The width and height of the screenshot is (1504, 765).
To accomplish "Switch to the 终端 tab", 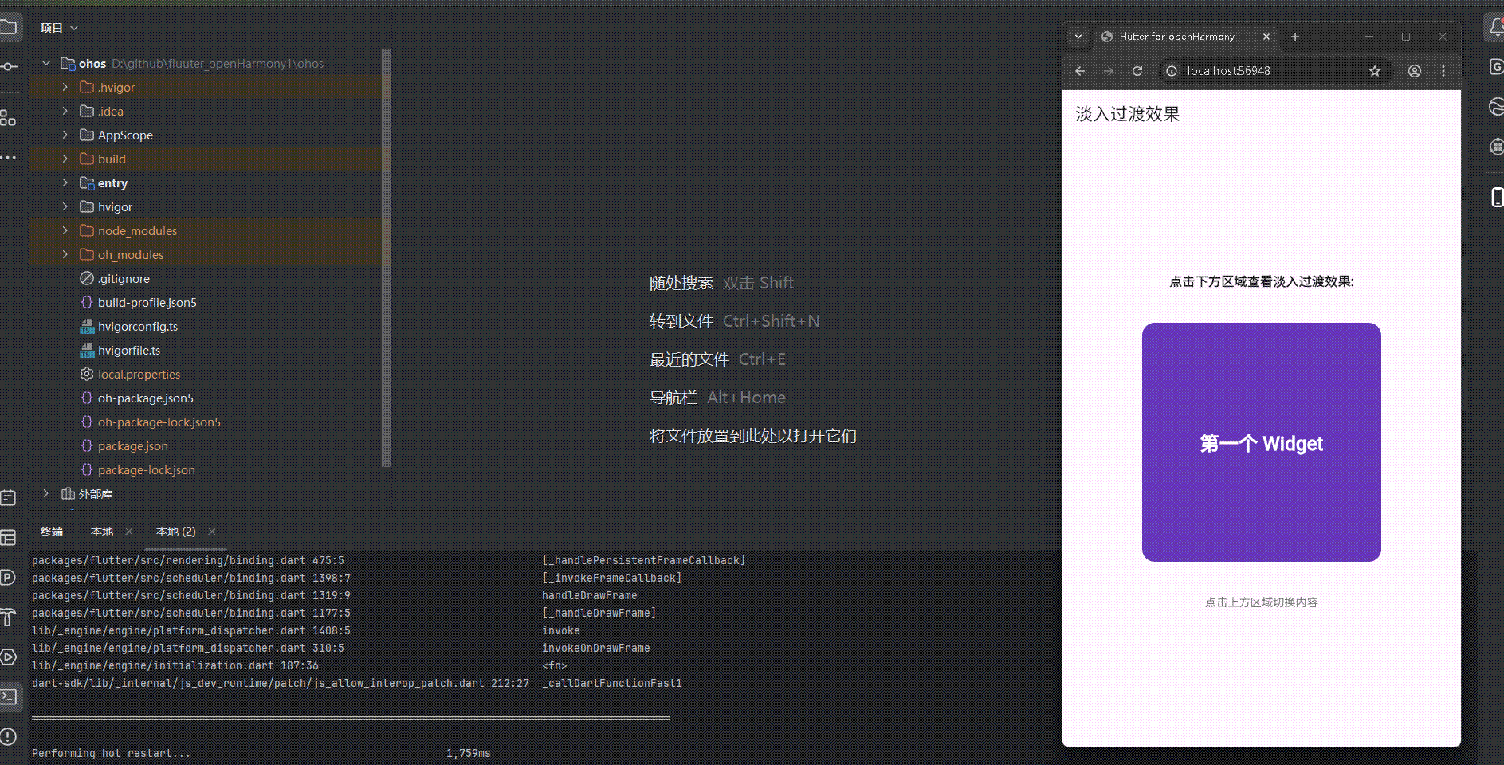I will tap(51, 531).
